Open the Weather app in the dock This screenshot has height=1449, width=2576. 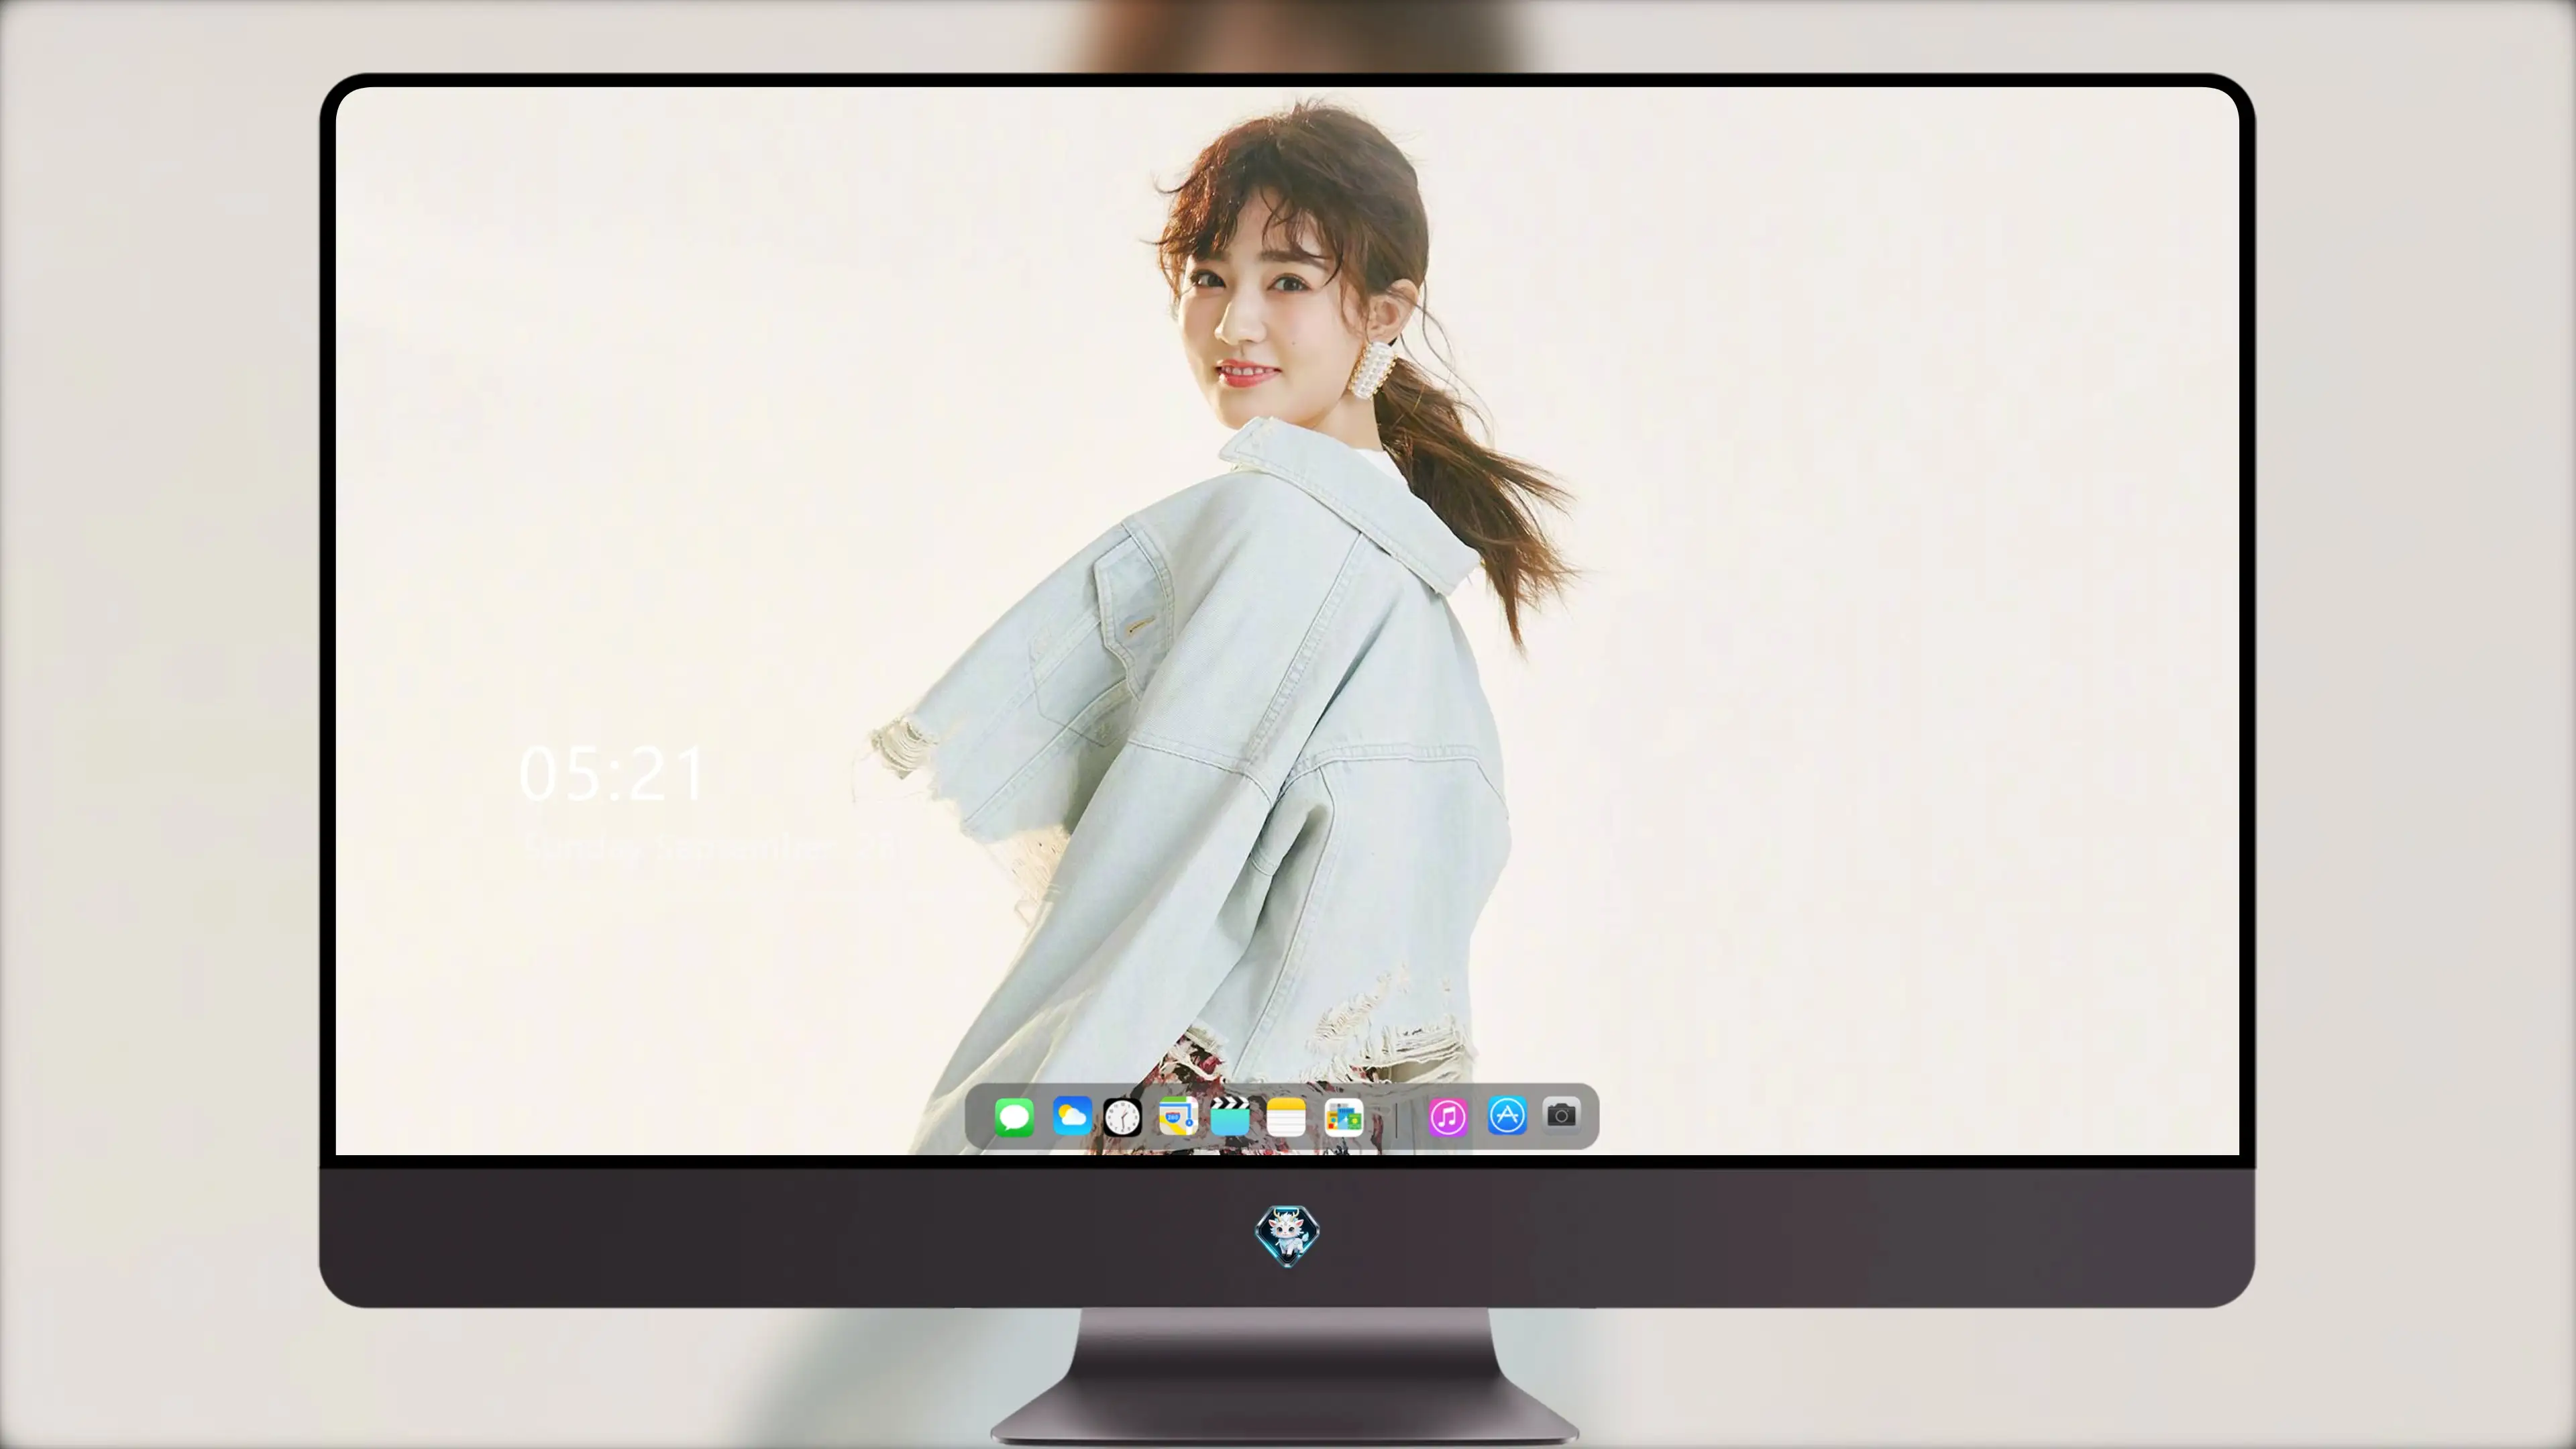[x=1072, y=1116]
